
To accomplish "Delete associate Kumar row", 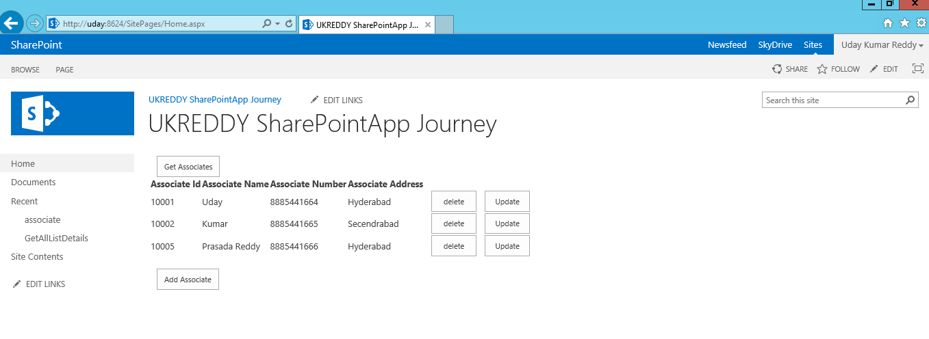I will click(454, 223).
